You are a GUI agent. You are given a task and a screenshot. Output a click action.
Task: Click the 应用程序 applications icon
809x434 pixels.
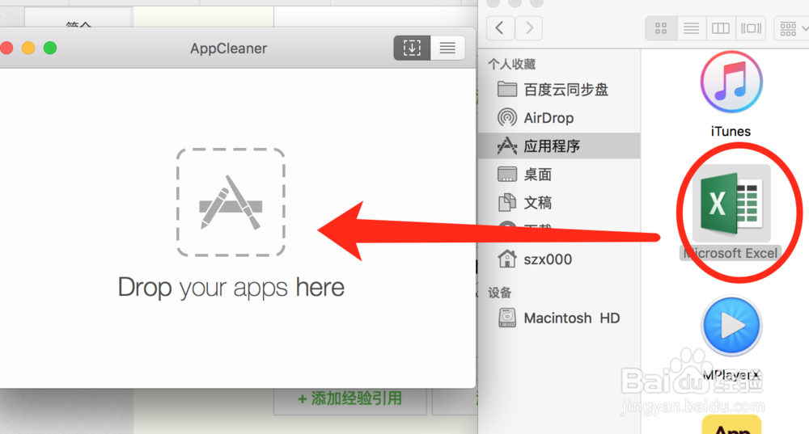pyautogui.click(x=507, y=145)
